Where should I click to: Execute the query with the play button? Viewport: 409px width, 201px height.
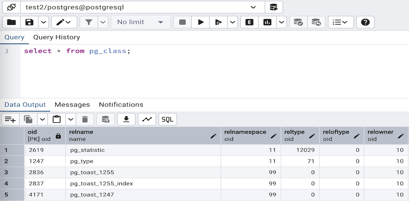click(x=201, y=22)
